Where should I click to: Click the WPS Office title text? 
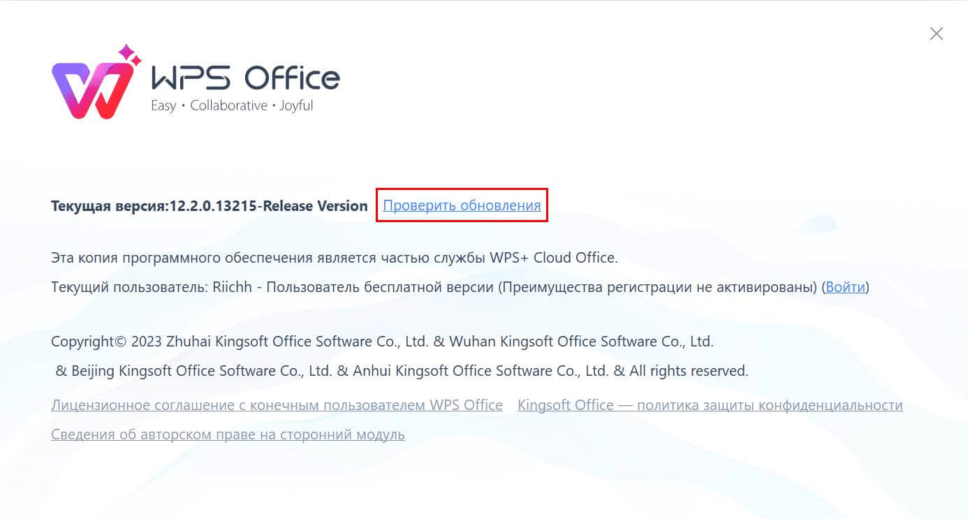tap(246, 77)
